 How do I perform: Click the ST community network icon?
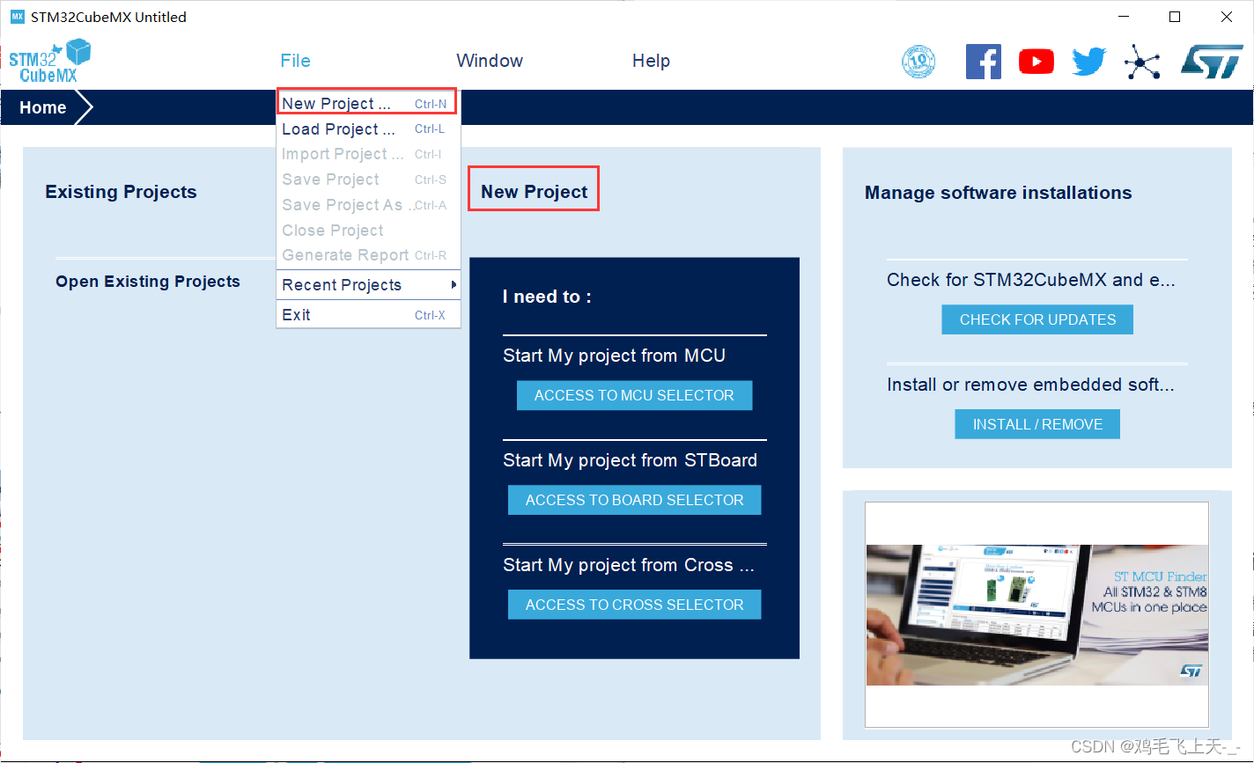click(1142, 62)
